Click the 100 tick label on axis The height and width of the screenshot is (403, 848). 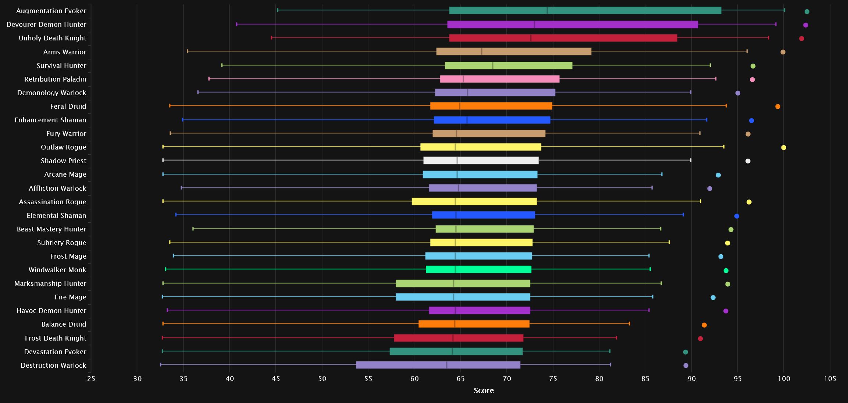point(784,379)
